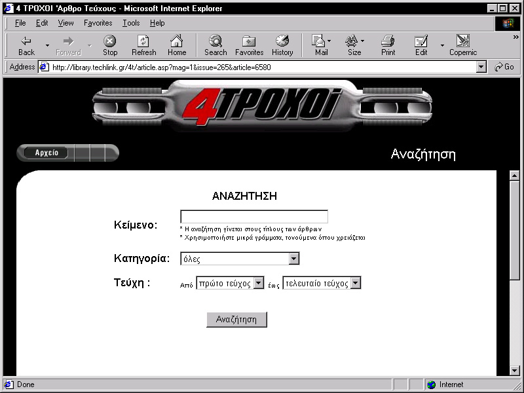Open the View menu
Screen dimensions: 524x393
pos(65,23)
